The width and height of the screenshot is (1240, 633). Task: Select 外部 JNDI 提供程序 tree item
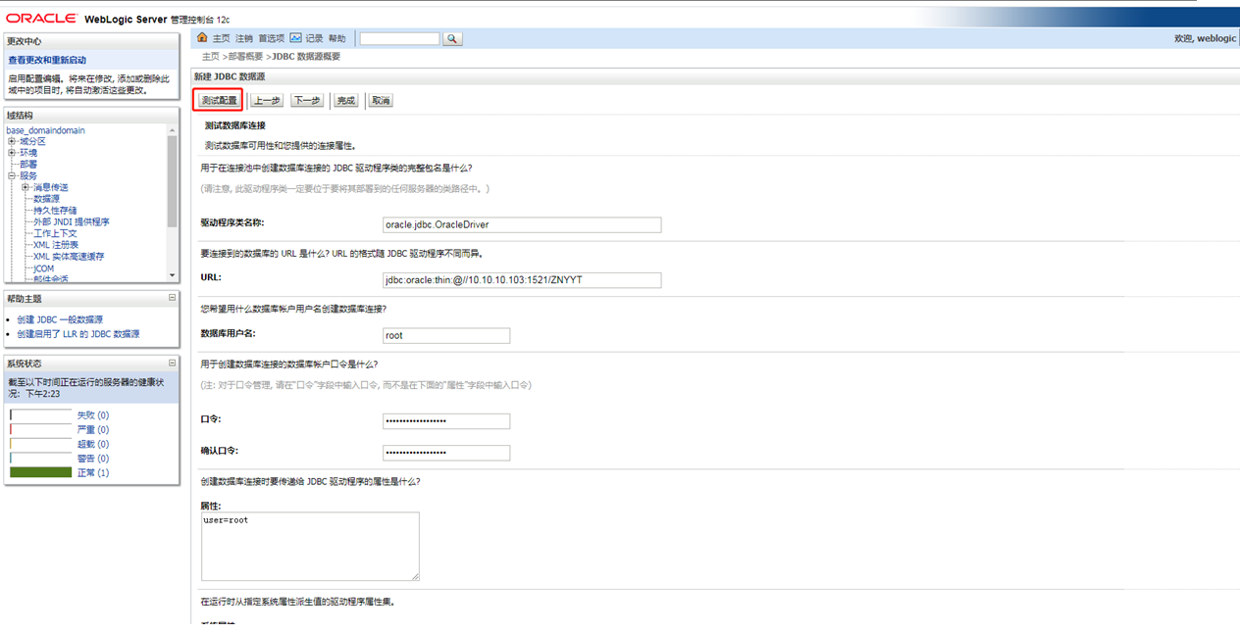[72, 221]
